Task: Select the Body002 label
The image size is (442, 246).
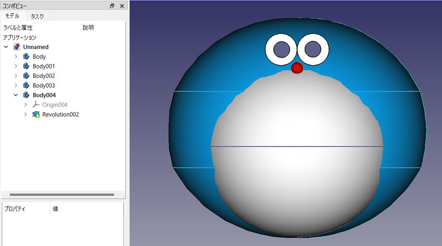Action: coord(44,76)
